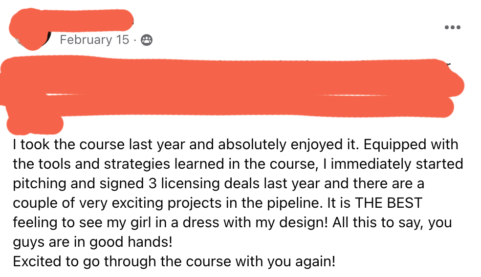Screen dimensions: 481x277
Task: Click the line 'guys are in good hands!'
Action: point(93,242)
